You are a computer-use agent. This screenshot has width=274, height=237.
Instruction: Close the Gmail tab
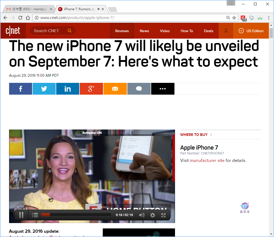(51, 9)
